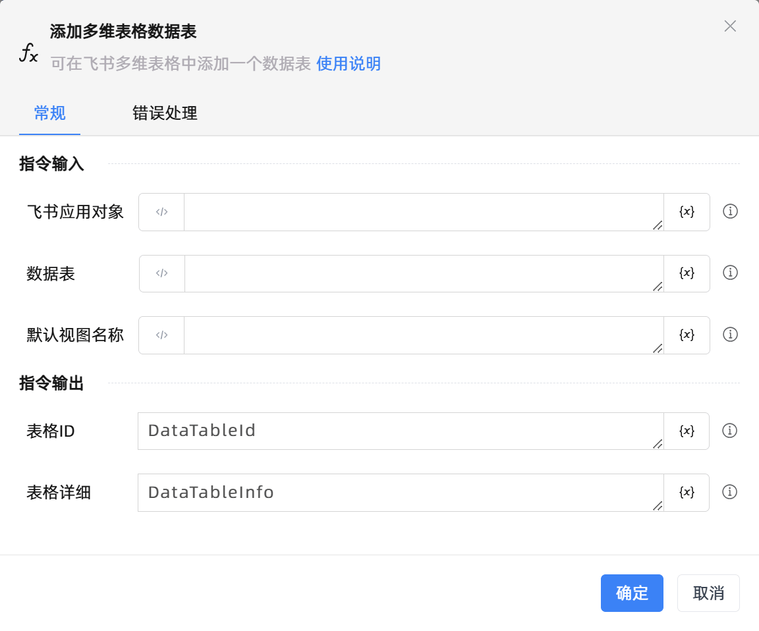
Task: Open the 使用说明 help link
Action: click(x=349, y=64)
